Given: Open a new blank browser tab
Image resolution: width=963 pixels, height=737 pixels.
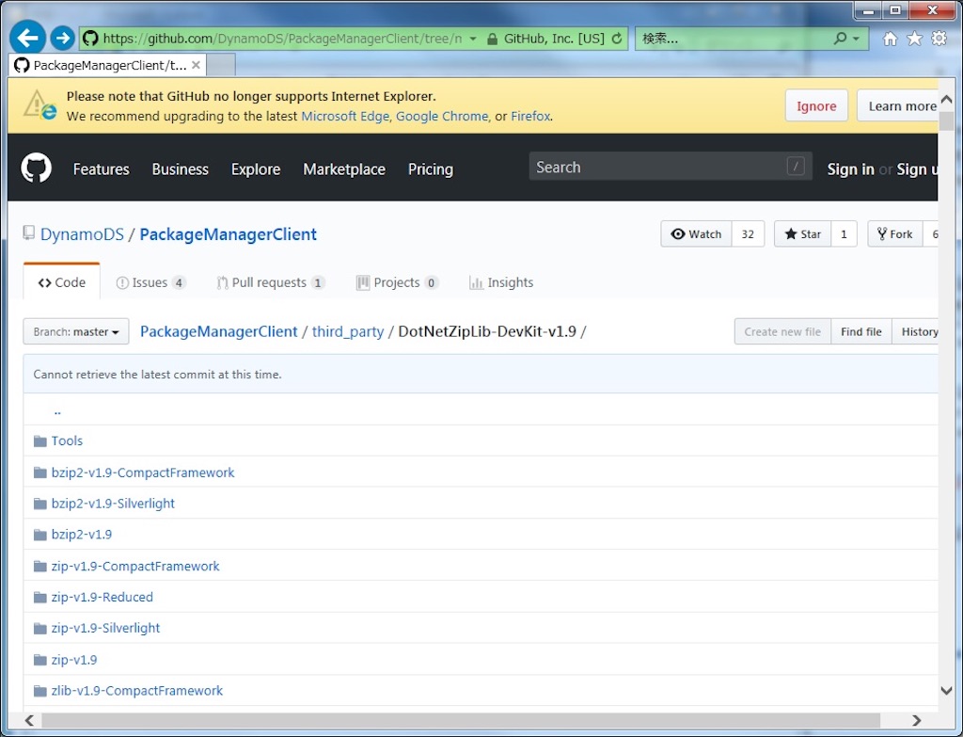Looking at the screenshot, I should [x=221, y=65].
